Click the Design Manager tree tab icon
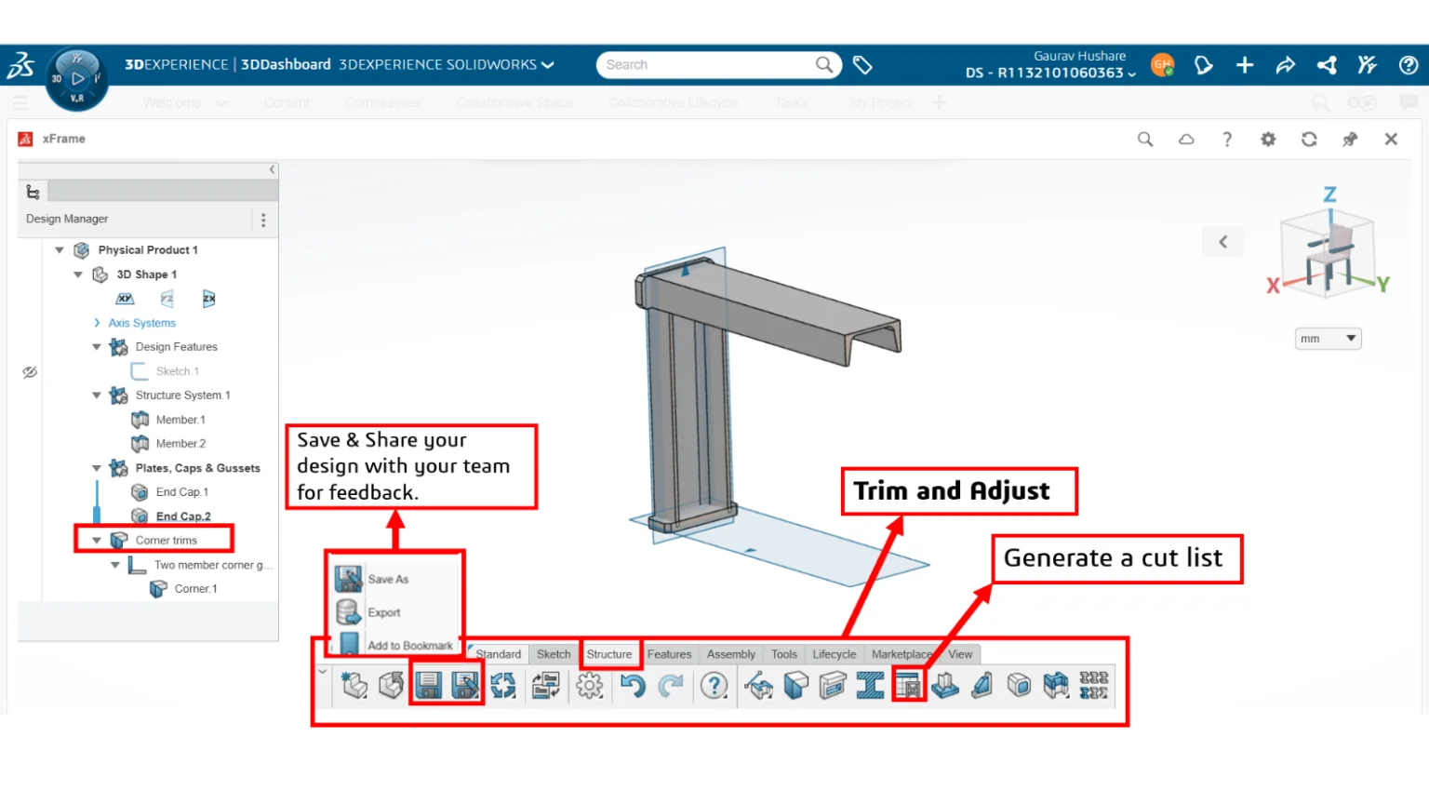 pos(33,192)
